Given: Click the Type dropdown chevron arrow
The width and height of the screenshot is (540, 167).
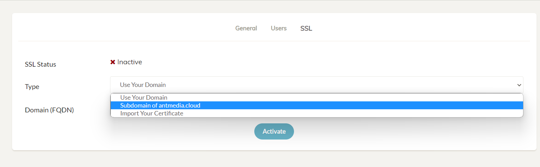Looking at the screenshot, I should (519, 85).
